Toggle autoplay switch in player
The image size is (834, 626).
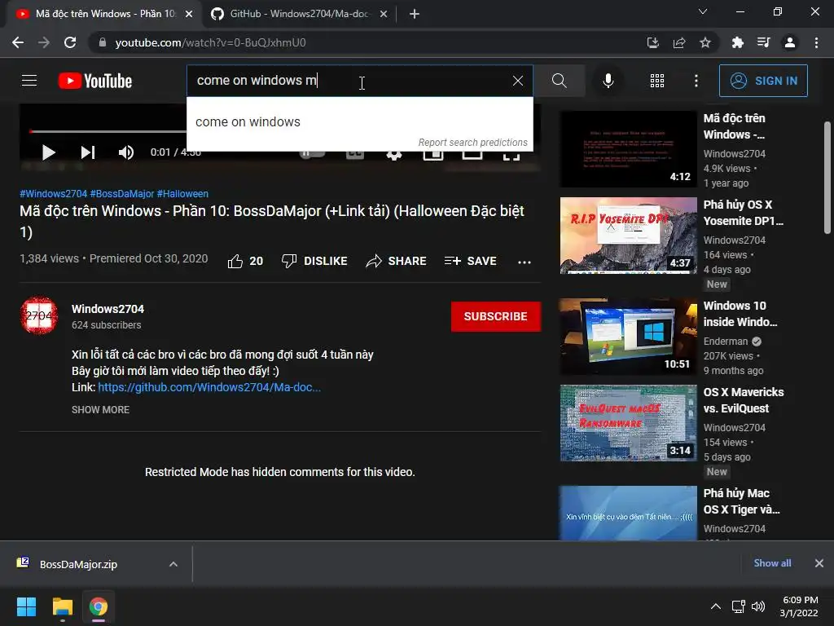(312, 154)
